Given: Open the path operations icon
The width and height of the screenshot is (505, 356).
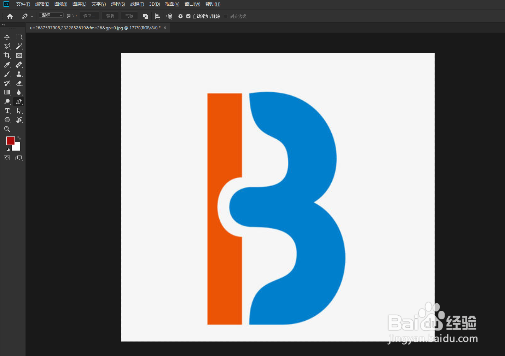Looking at the screenshot, I should 146,16.
